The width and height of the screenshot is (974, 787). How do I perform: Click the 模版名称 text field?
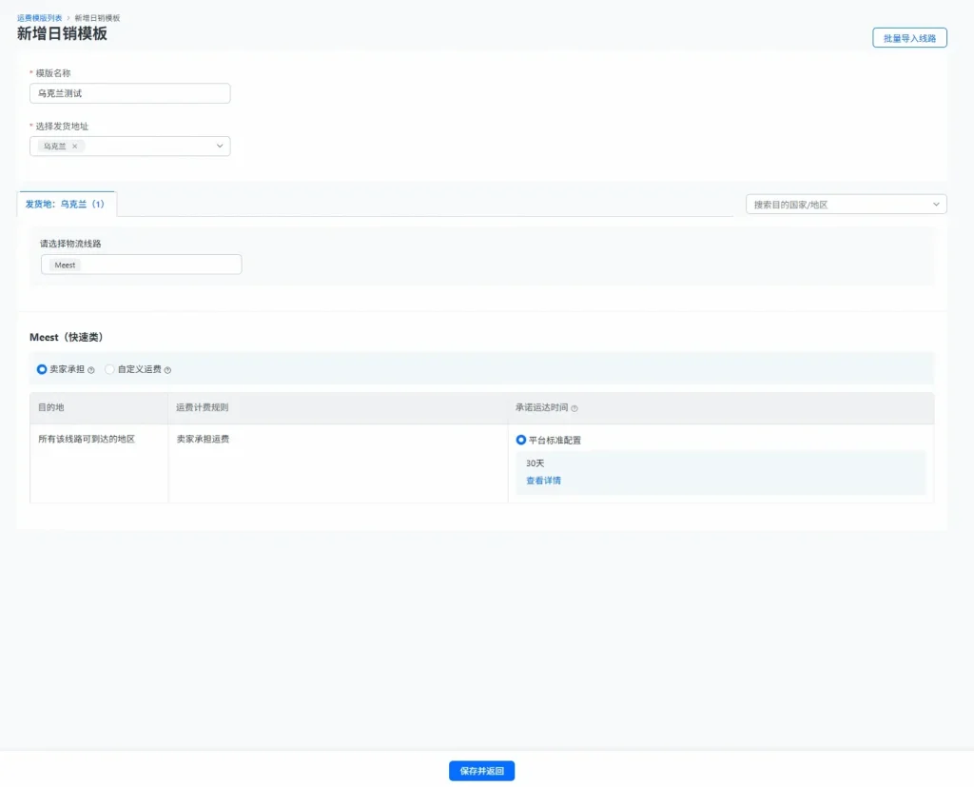pos(129,93)
